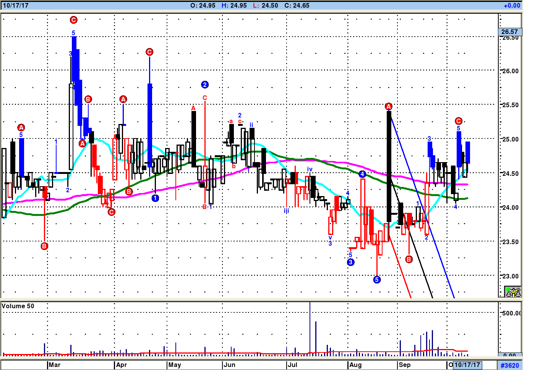Click the 10/17/17 date in the header bar

[16, 5]
